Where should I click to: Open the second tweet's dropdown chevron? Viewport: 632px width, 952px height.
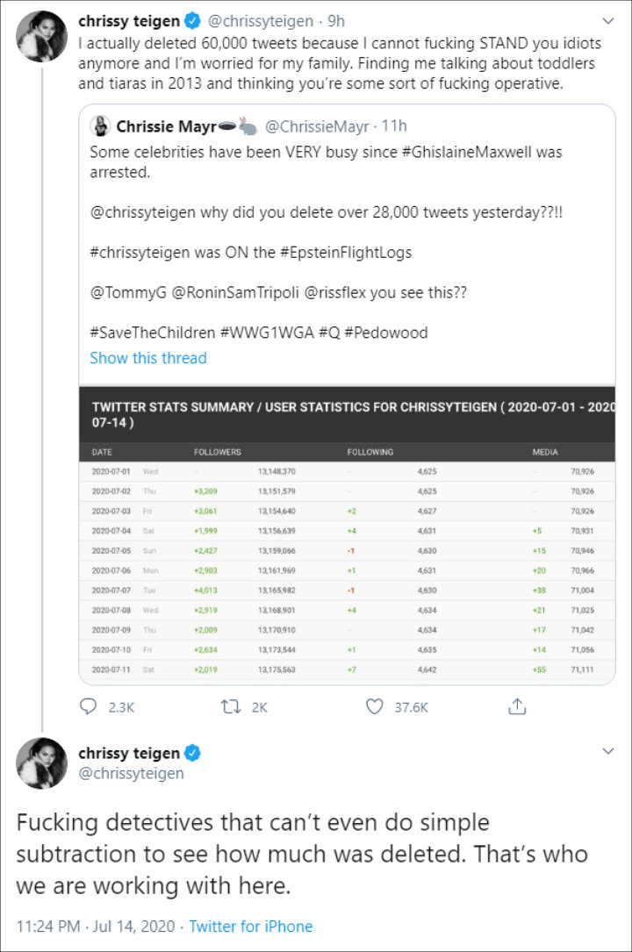click(608, 752)
